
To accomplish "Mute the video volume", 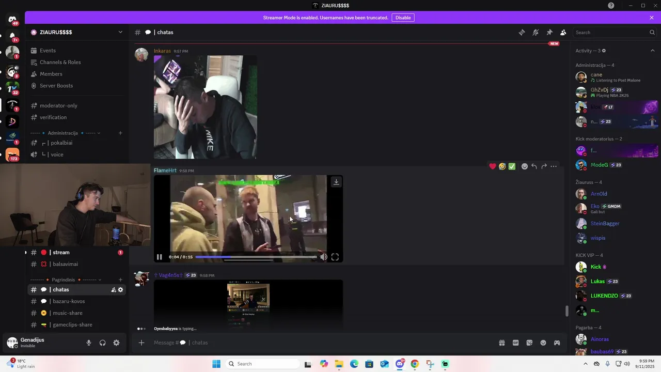I will tap(323, 257).
